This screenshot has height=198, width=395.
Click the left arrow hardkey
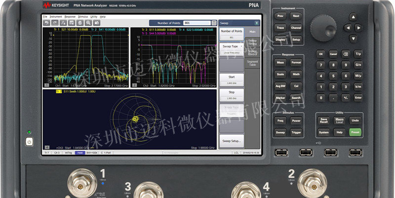click(x=348, y=28)
